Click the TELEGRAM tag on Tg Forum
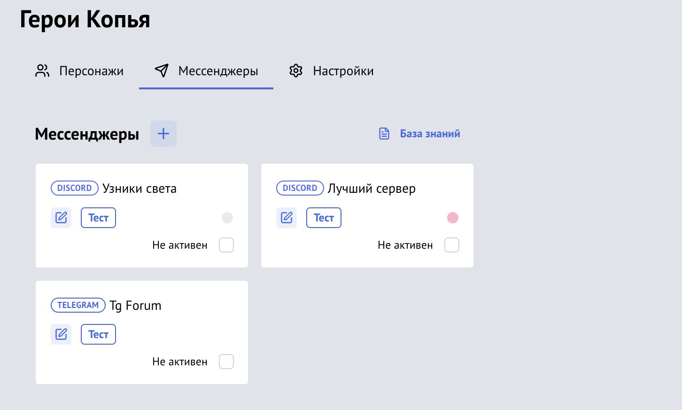Image resolution: width=682 pixels, height=410 pixels. [x=78, y=305]
